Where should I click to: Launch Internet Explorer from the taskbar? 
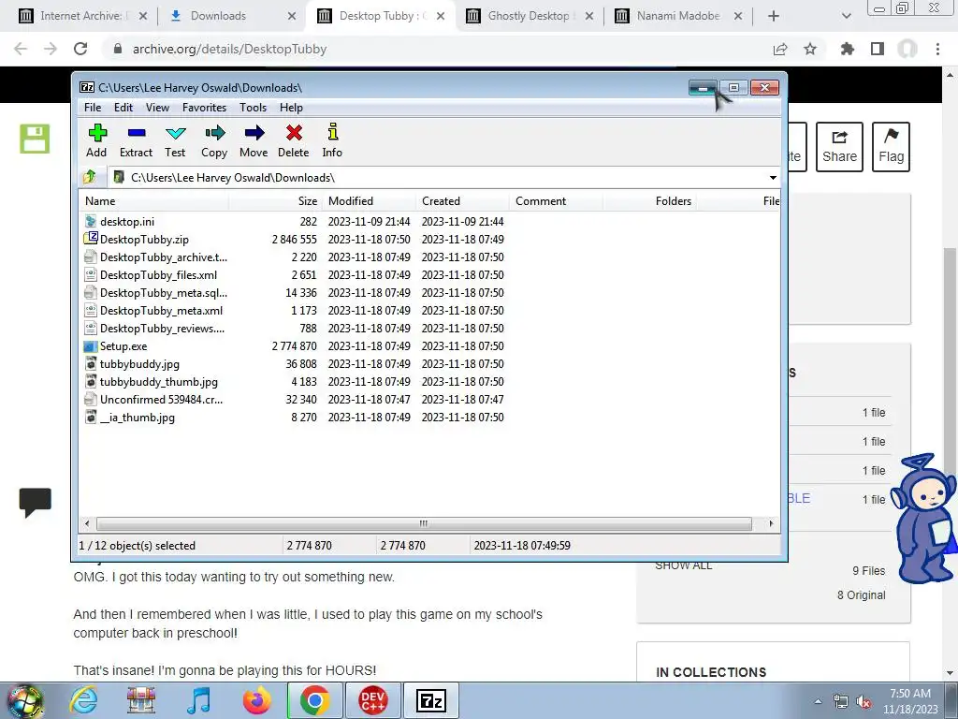pos(83,700)
